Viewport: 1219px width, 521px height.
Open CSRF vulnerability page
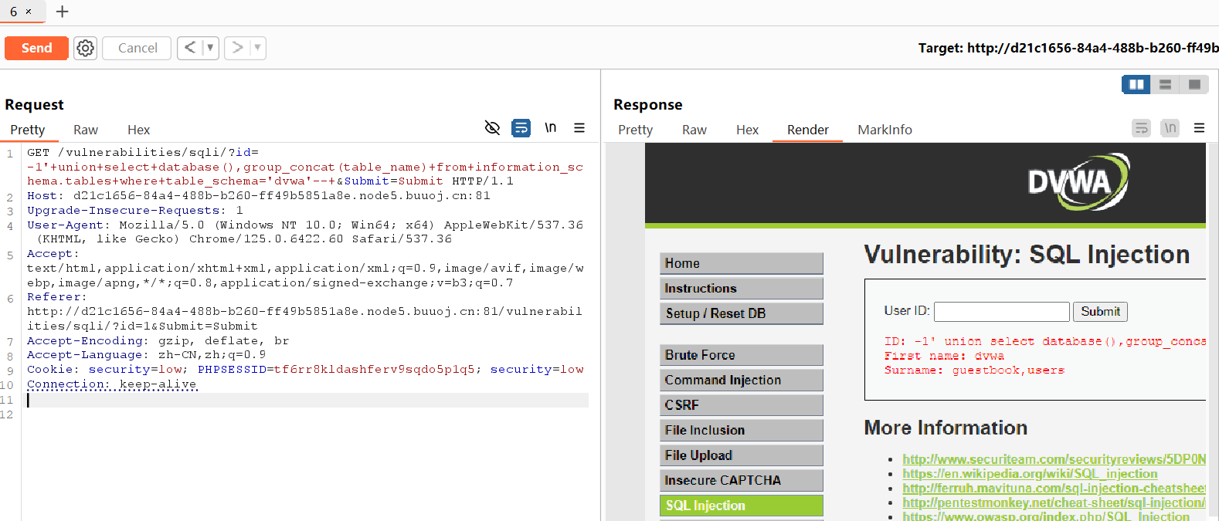click(742, 405)
